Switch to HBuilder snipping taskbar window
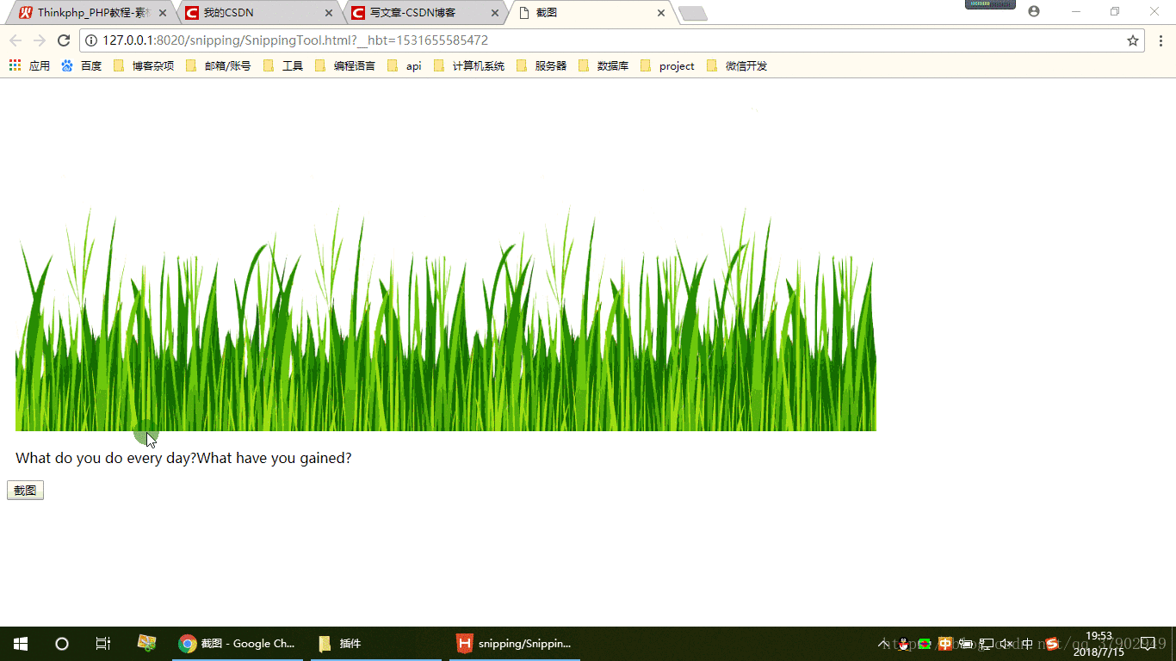 [x=515, y=644]
